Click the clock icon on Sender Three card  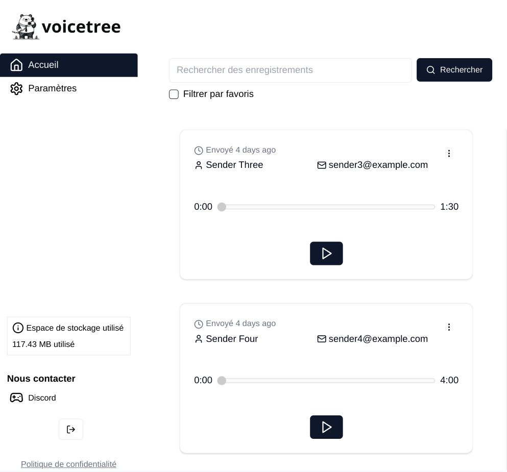(199, 151)
